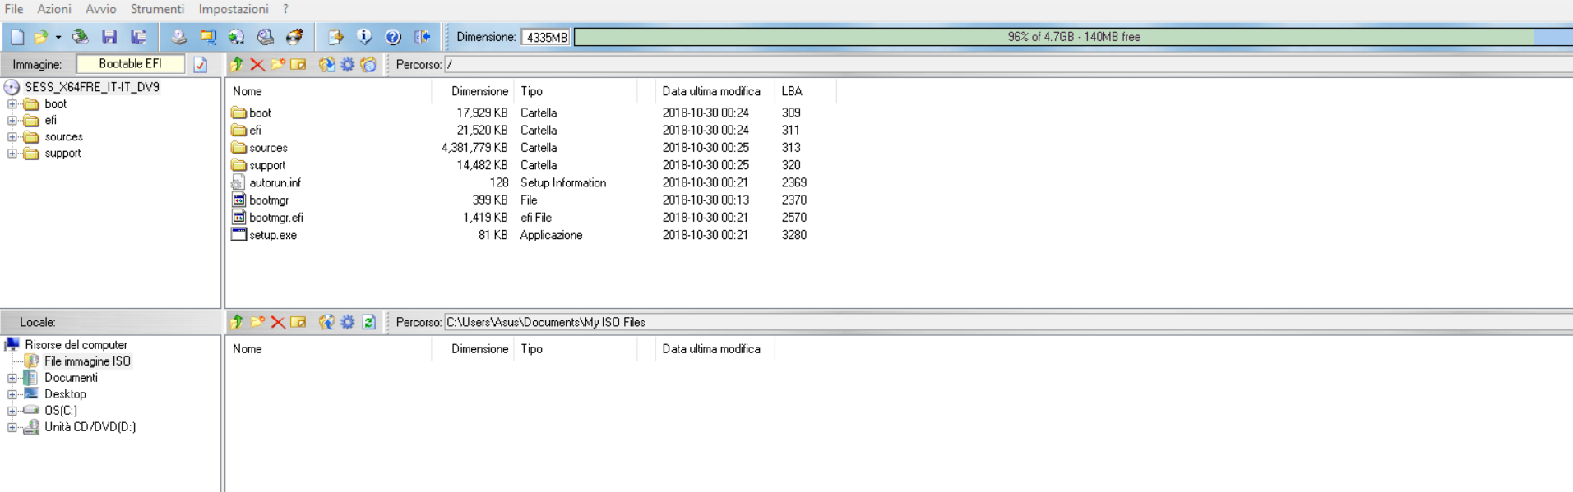
Task: Click the Exit door icon
Action: pos(423,37)
